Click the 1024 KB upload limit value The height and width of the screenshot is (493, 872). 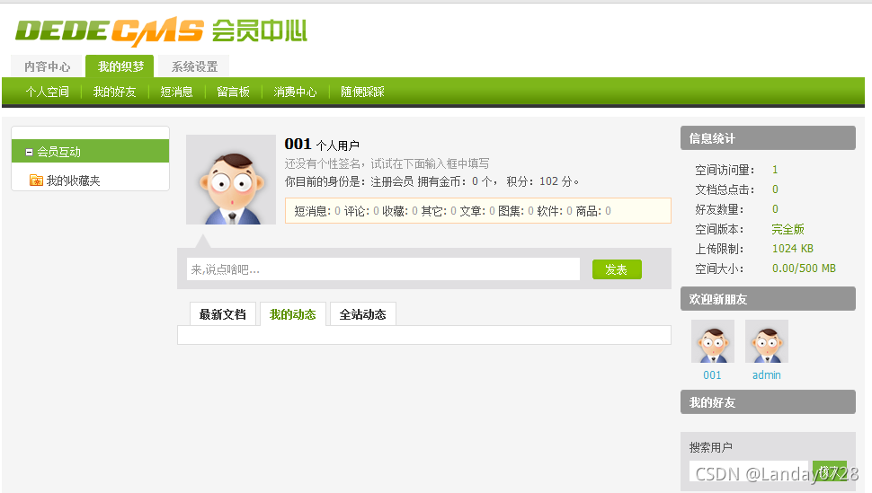[793, 249]
